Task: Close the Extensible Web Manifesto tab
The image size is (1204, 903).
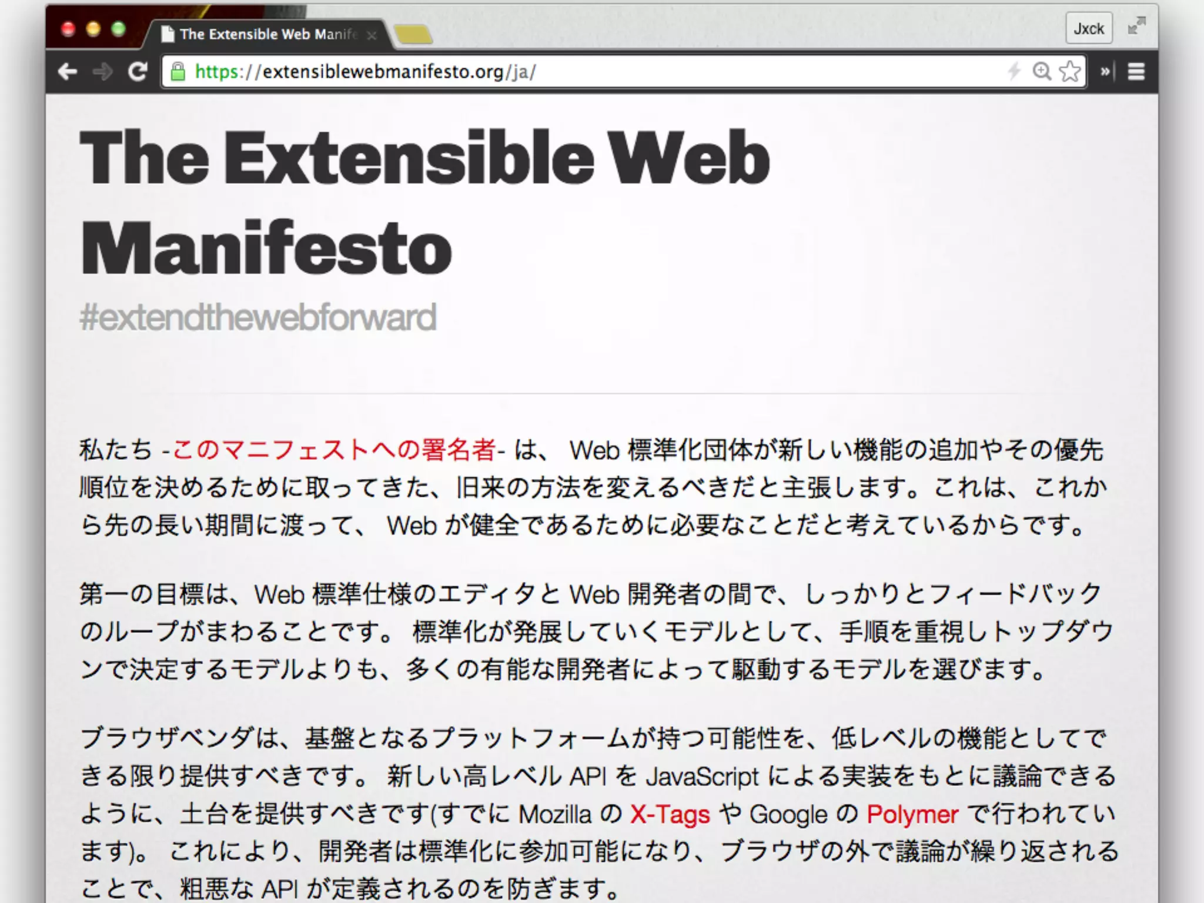Action: [x=372, y=35]
